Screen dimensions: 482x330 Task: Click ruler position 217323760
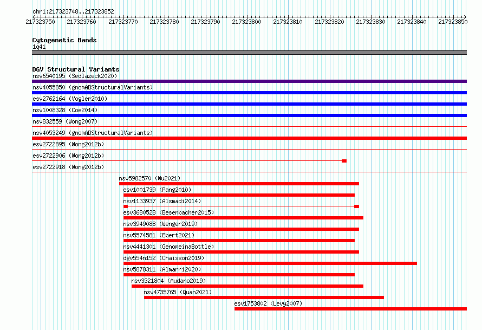(81, 22)
